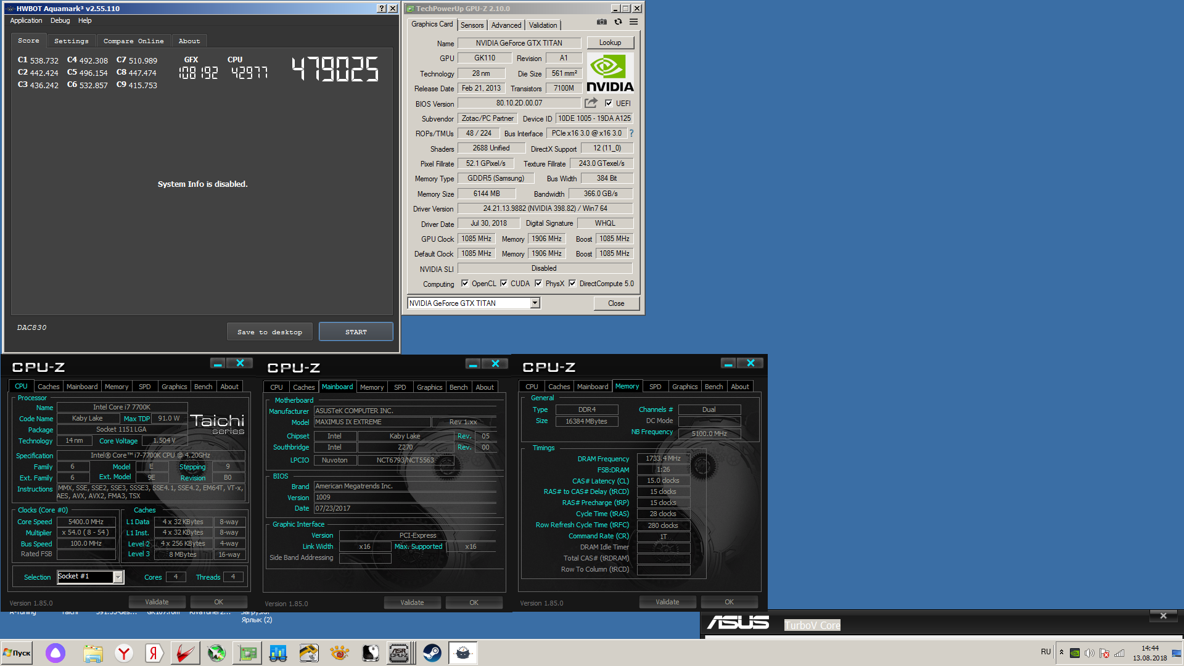Image resolution: width=1184 pixels, height=666 pixels.
Task: Switch to the Compare Online tab
Action: point(133,41)
